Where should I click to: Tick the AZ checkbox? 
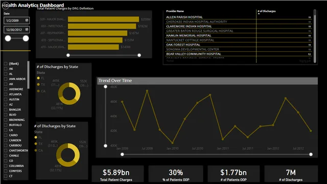click(x=6, y=104)
